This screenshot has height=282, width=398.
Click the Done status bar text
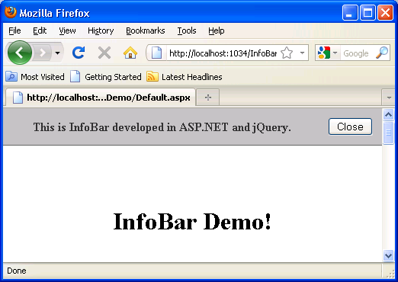[17, 271]
